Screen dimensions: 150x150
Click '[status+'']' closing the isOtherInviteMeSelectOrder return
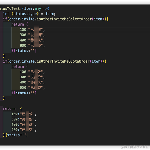[25, 51]
